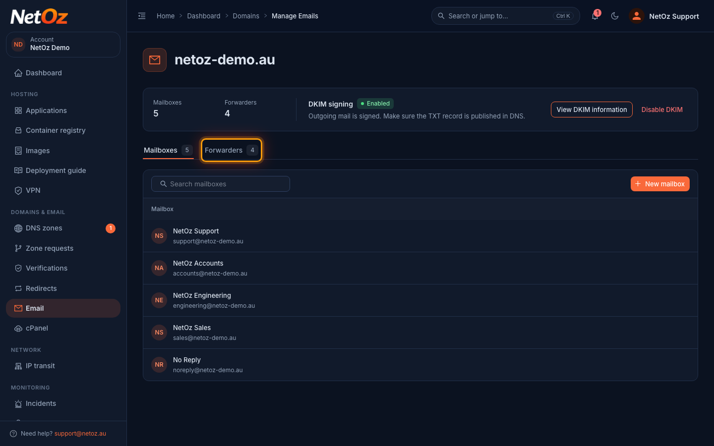Open the Deployment guide
Image resolution: width=714 pixels, height=446 pixels.
click(63, 170)
